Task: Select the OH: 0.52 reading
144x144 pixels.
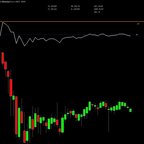Action: 98,9
